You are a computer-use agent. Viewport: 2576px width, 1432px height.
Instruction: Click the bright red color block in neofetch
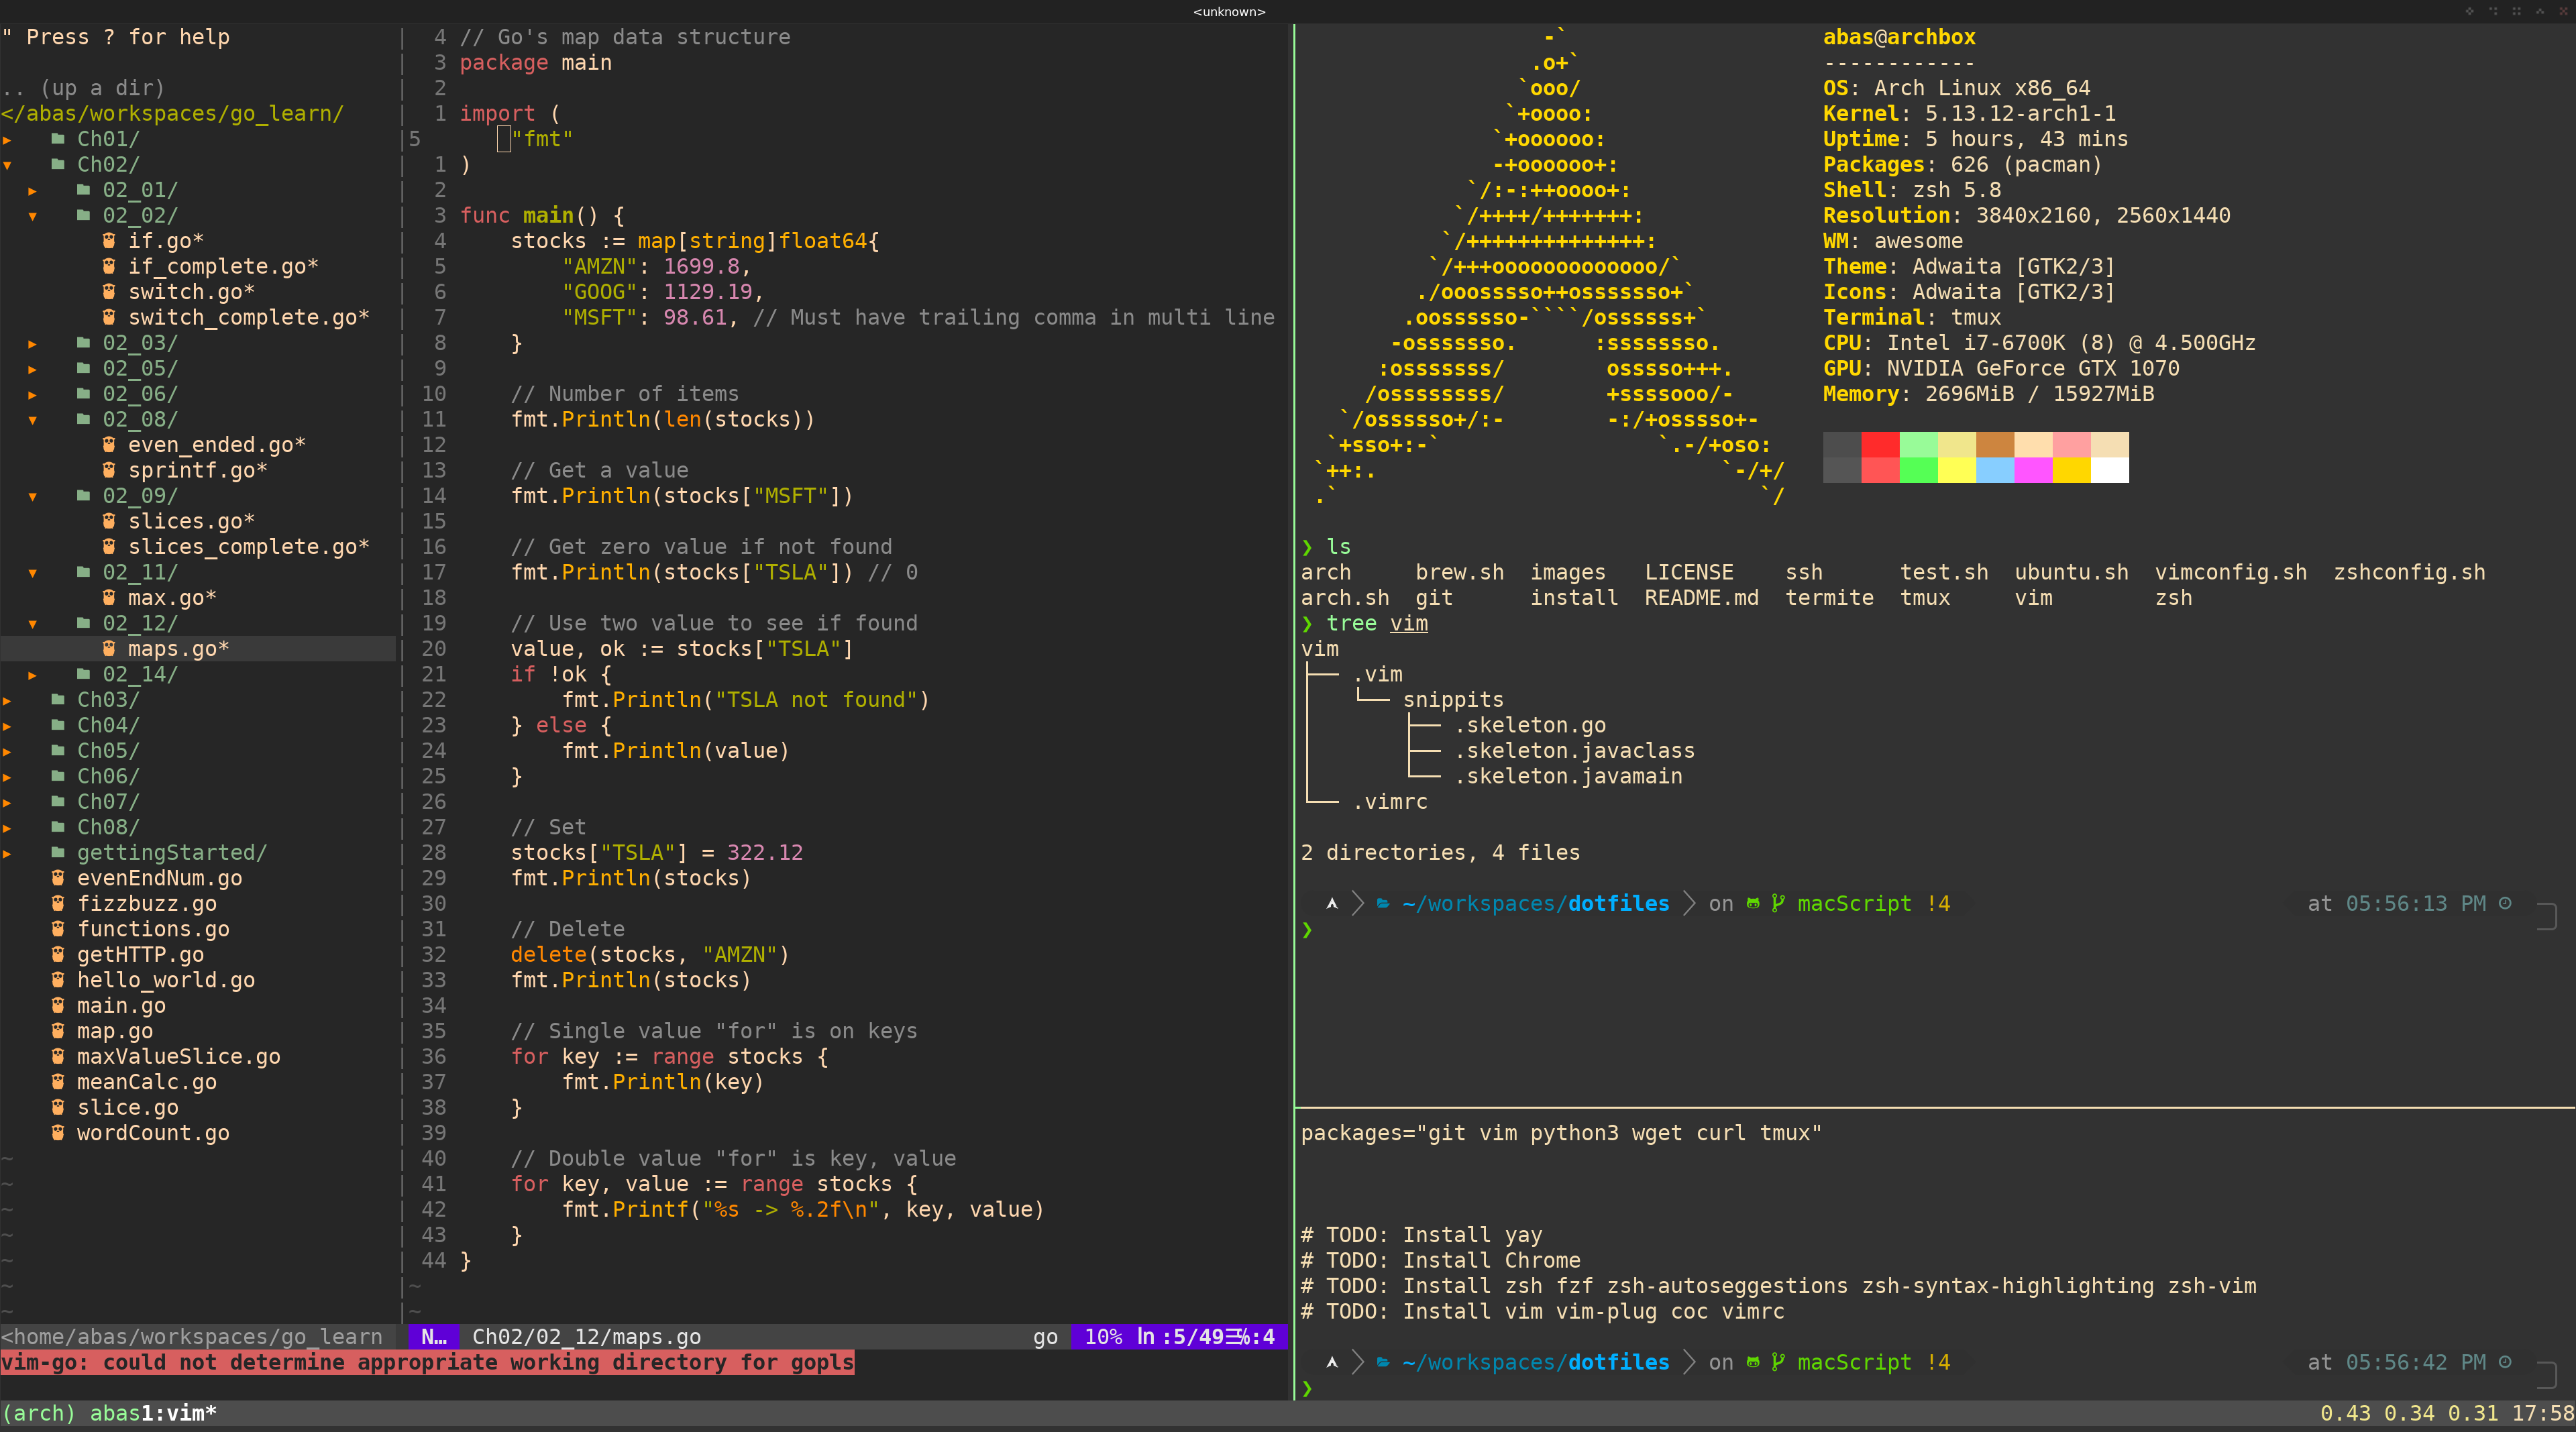[x=1879, y=445]
